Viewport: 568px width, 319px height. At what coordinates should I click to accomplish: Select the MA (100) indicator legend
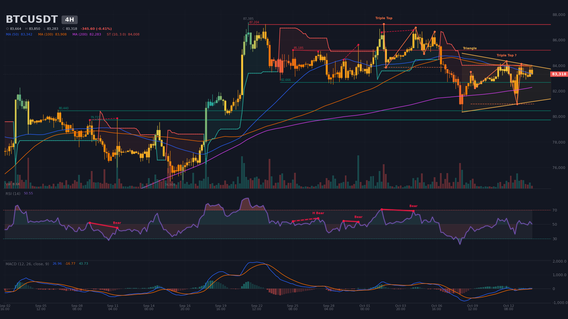[52, 34]
